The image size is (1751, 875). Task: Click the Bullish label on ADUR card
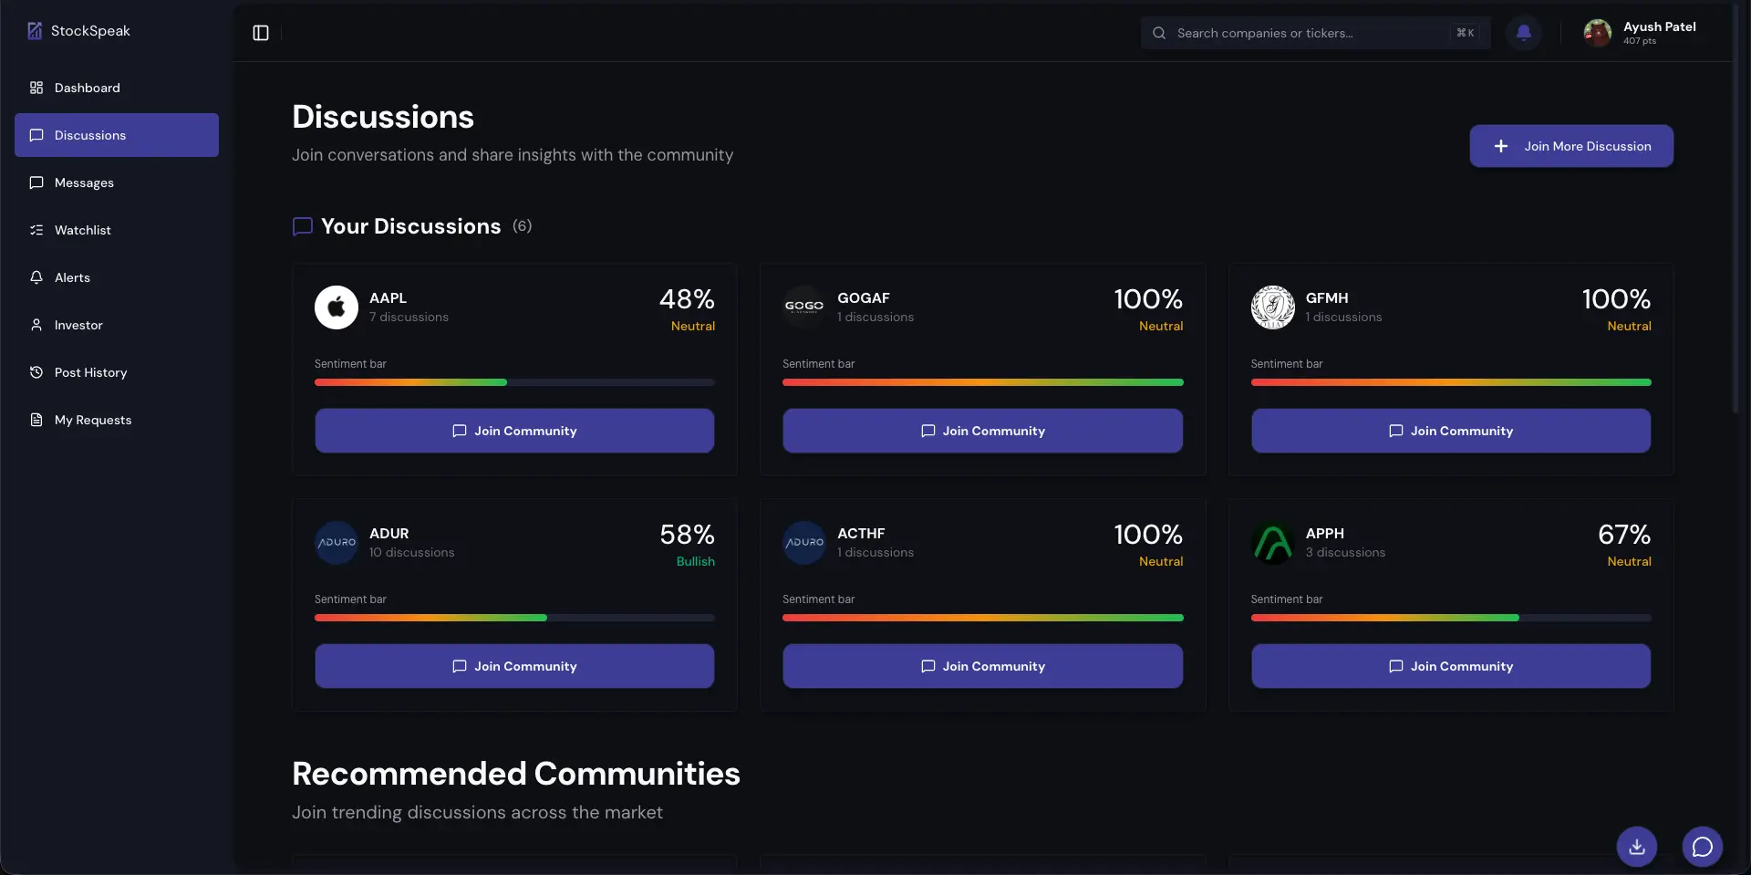[x=696, y=561]
